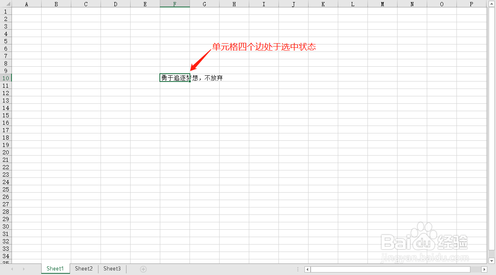Click the tab bar split handle dots
The width and height of the screenshot is (496, 275).
tap(298, 269)
